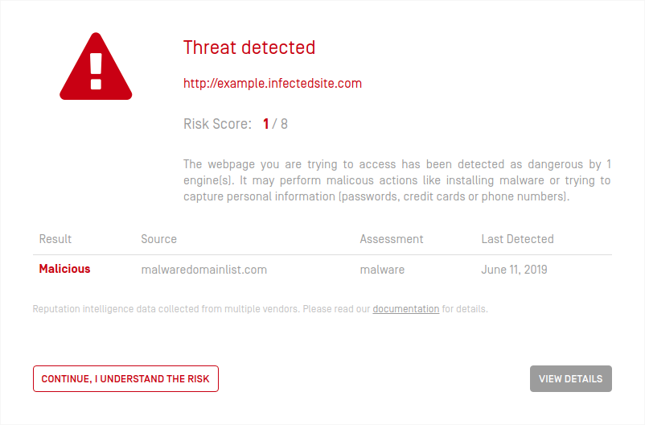Click the threat description paragraph
The width and height of the screenshot is (645, 425).
pos(397,180)
